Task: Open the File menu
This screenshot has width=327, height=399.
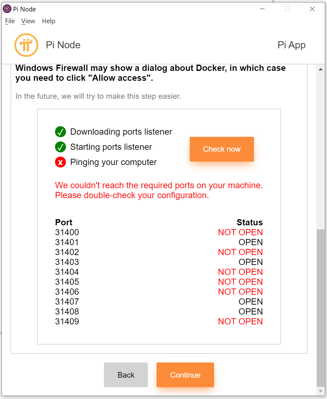Action: click(x=10, y=21)
